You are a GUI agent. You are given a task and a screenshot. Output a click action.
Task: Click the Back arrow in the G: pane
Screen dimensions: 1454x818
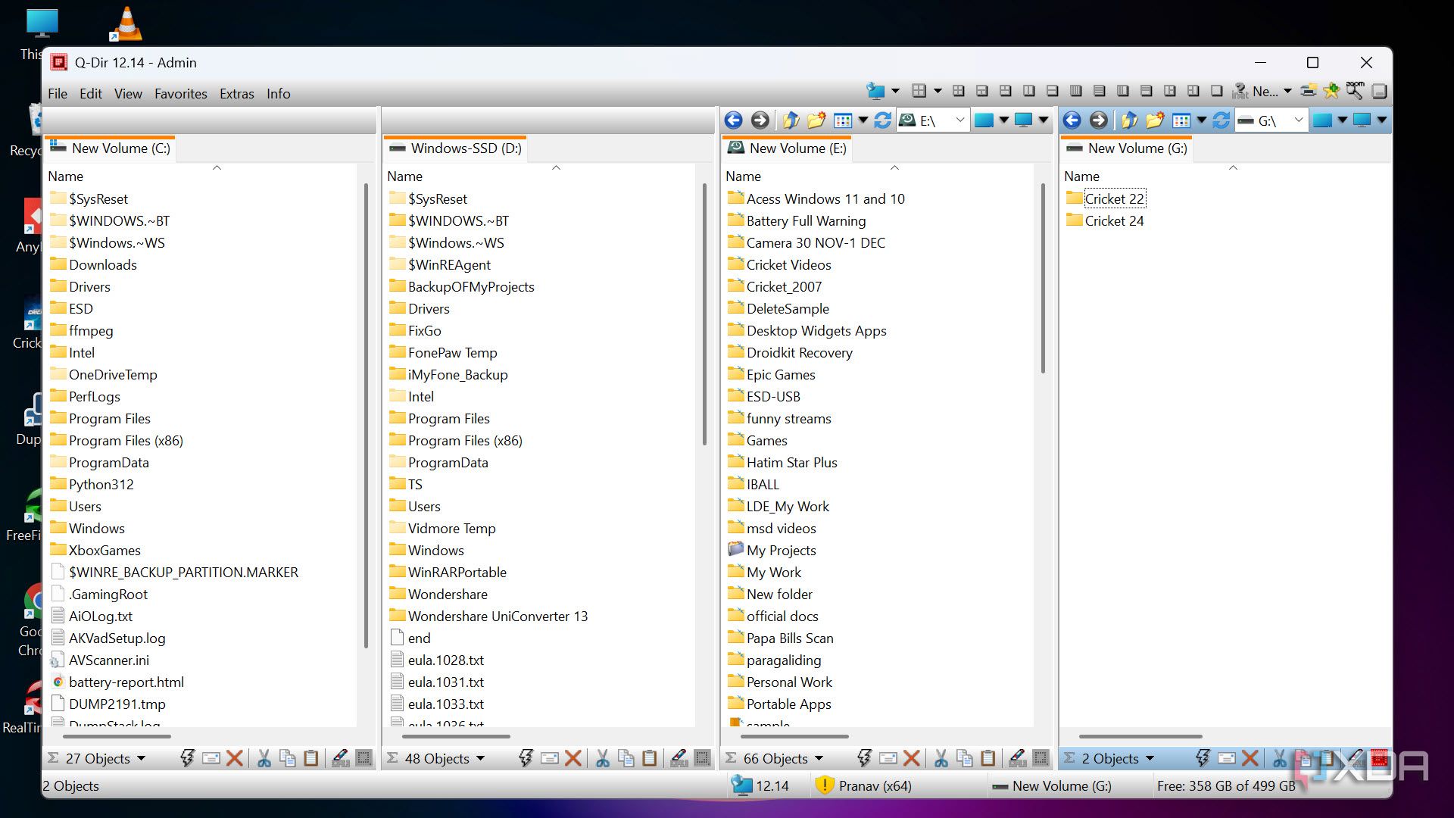click(1072, 120)
